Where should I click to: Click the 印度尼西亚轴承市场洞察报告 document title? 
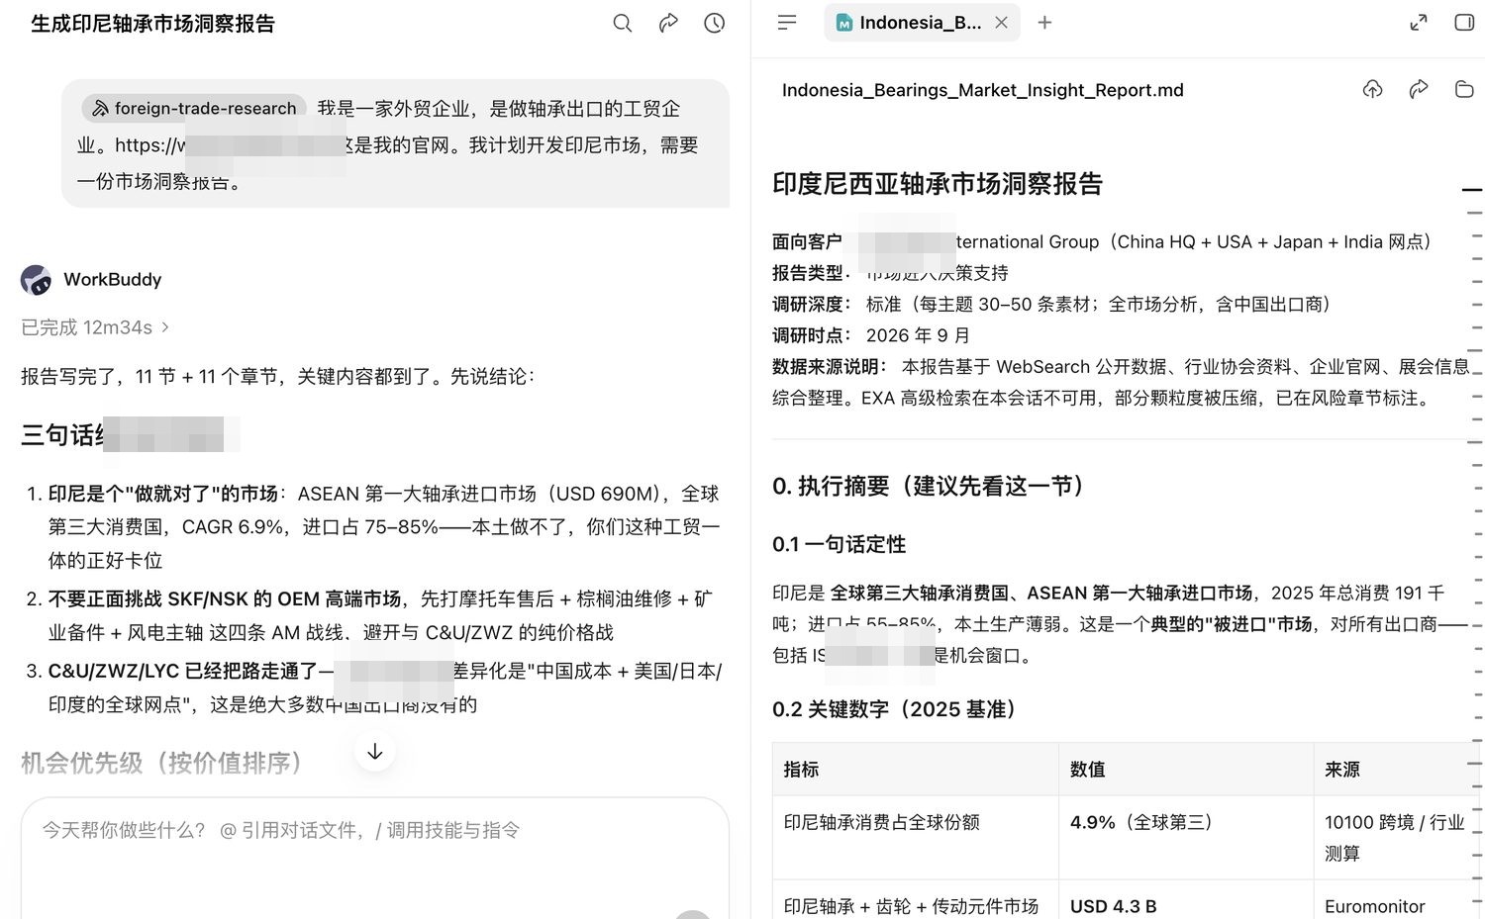pyautogui.click(x=938, y=184)
